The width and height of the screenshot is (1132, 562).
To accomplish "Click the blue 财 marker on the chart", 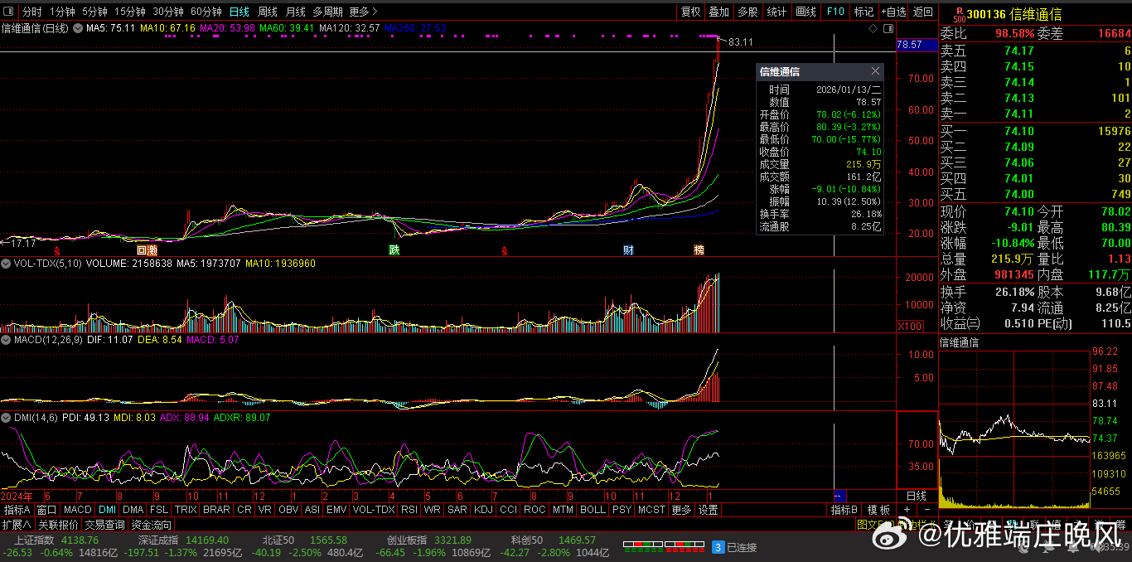I will pos(629,250).
